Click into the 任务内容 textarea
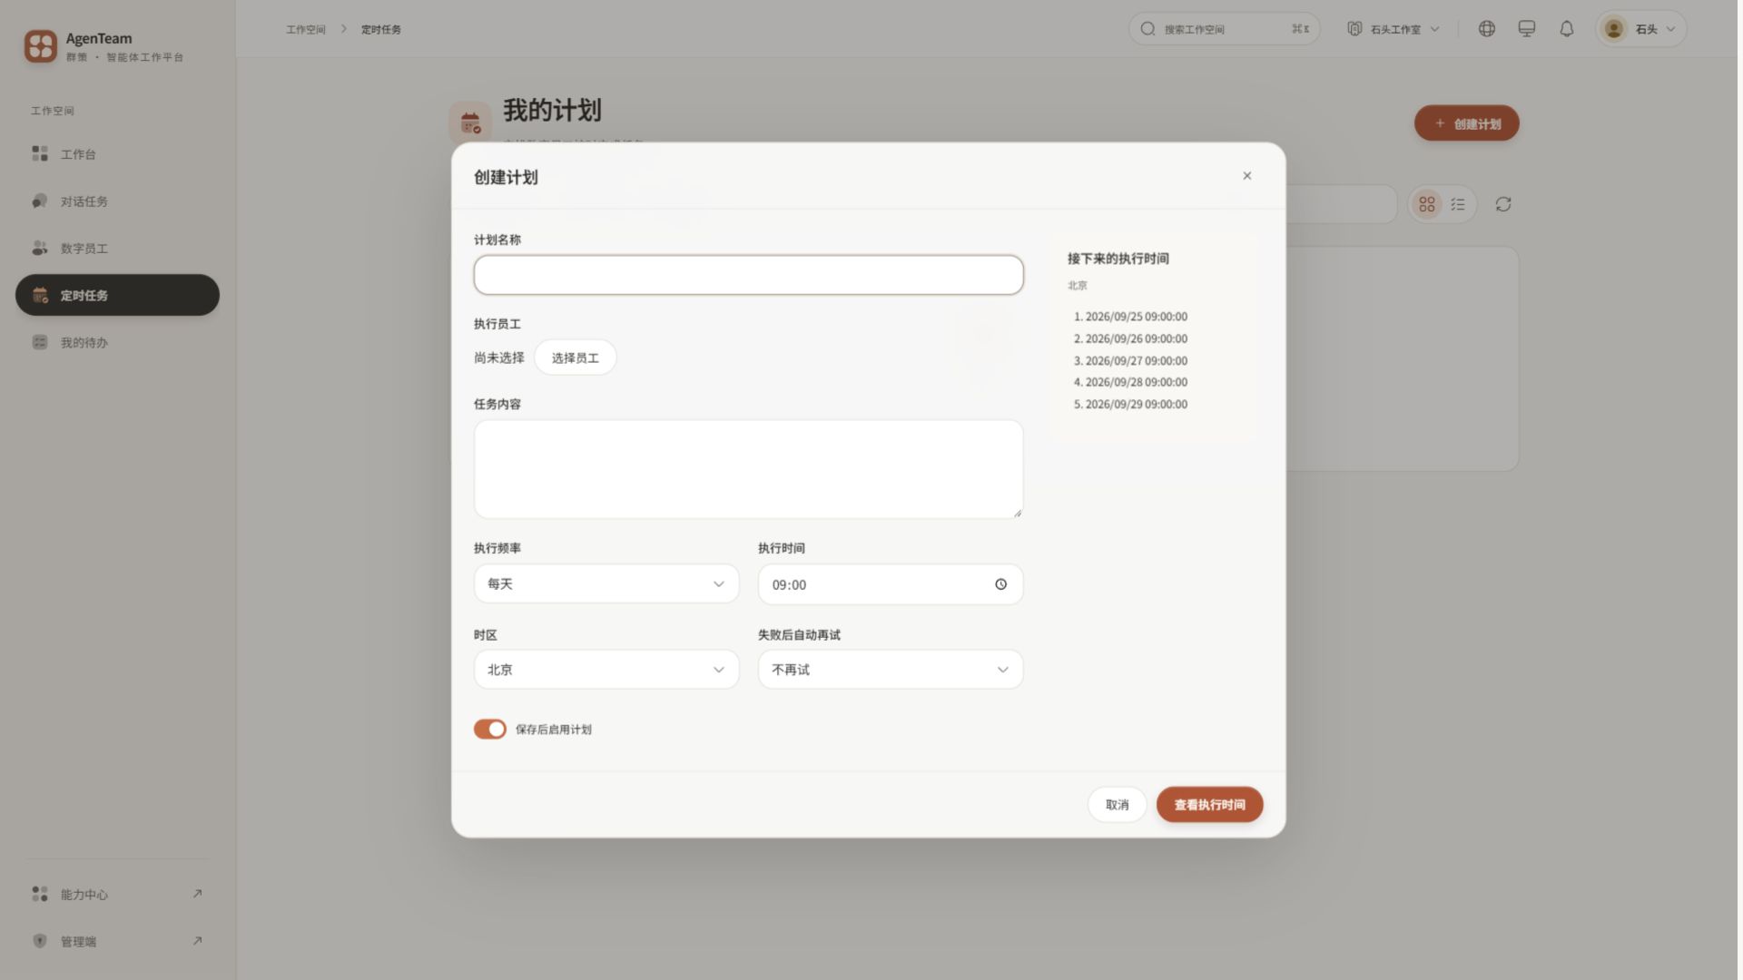This screenshot has height=980, width=1743. click(749, 469)
